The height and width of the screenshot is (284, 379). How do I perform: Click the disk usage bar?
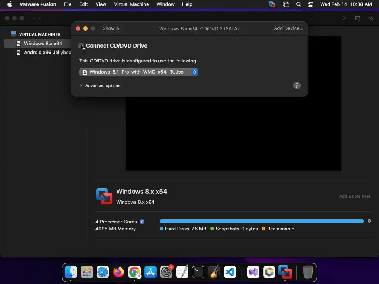pyautogui.click(x=262, y=221)
